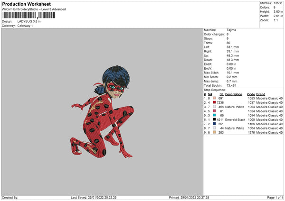Select the pink swatch coded 1354
285x201 pixels.
[x=215, y=111]
